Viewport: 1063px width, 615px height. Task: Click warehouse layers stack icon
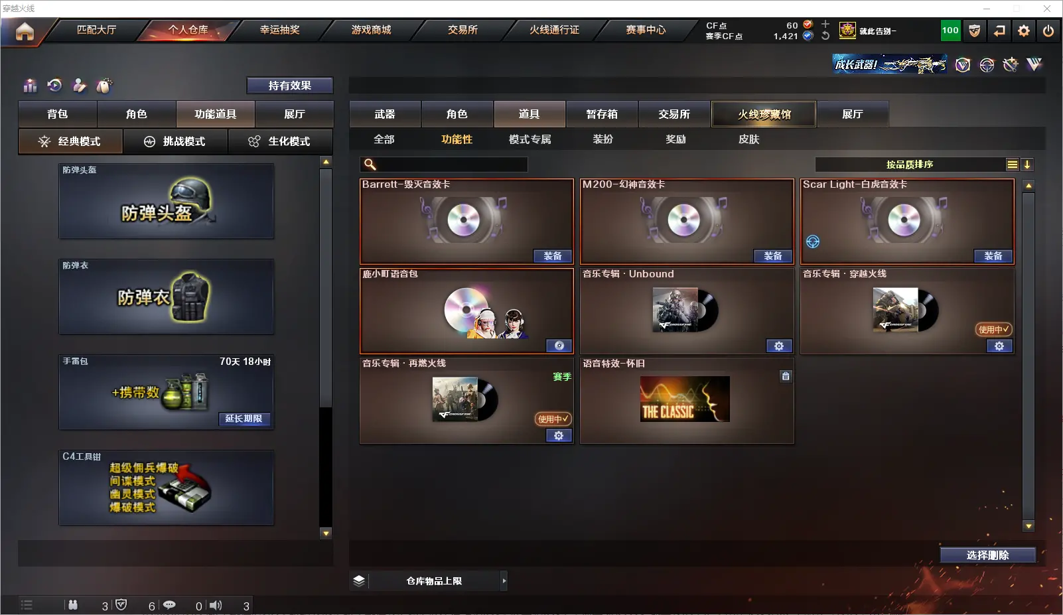tap(359, 581)
